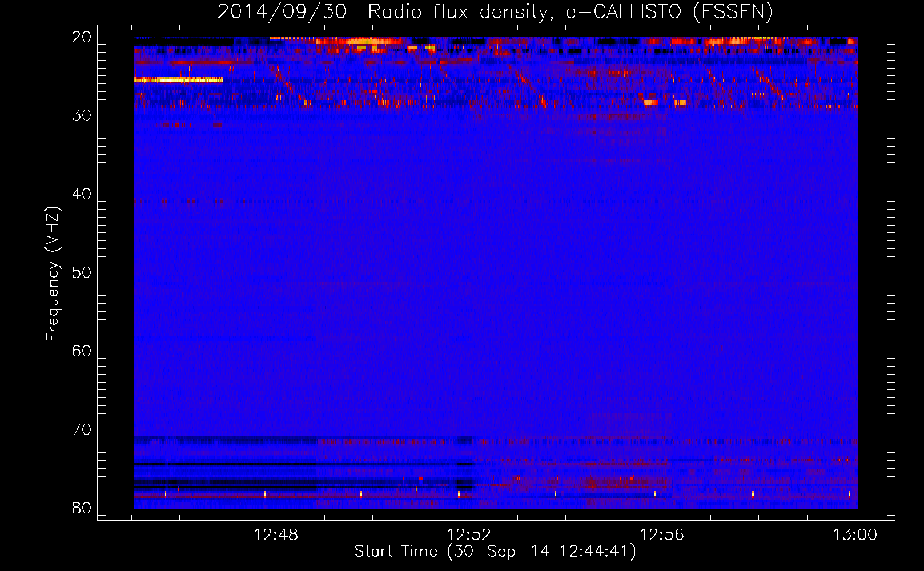Click the '70' frequency tick label

point(82,429)
